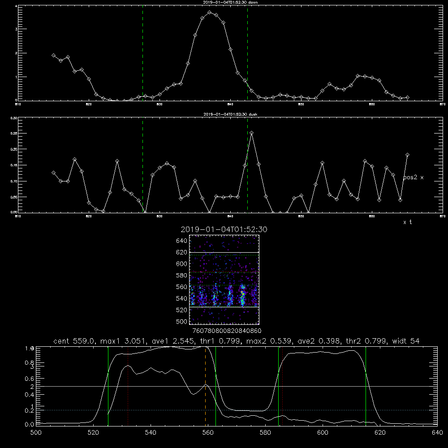Select the 'thr1 0.799' value
Image resolution: width=448 pixels, height=448 pixels.
point(220,341)
